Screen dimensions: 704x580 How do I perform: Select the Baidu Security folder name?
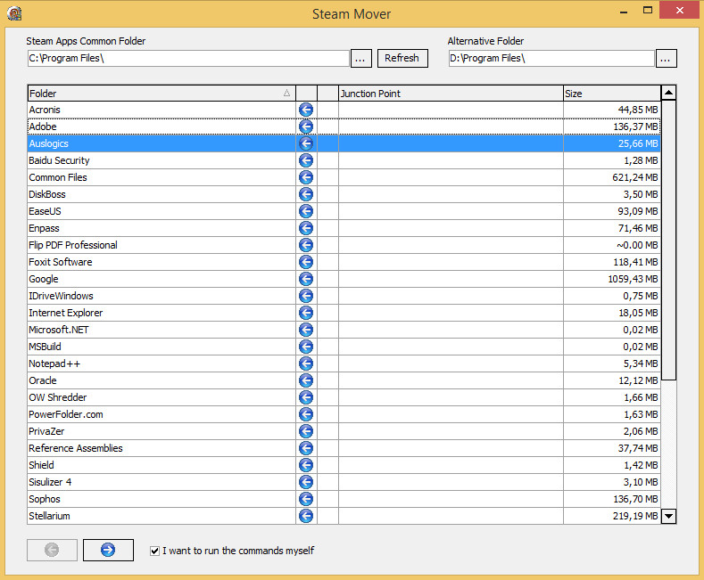59,160
